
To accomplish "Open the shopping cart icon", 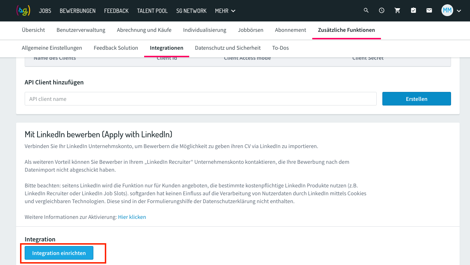I will click(x=397, y=11).
